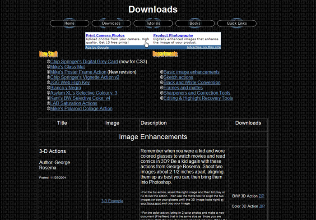
Task: Click the bullet icon beside Sketch actions
Action: (162, 78)
